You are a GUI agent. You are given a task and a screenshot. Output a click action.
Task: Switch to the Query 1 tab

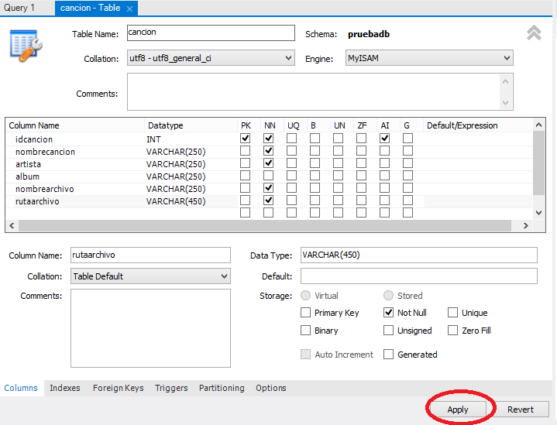click(19, 8)
